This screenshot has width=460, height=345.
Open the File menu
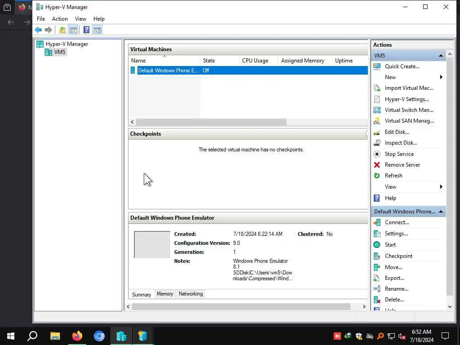click(41, 19)
